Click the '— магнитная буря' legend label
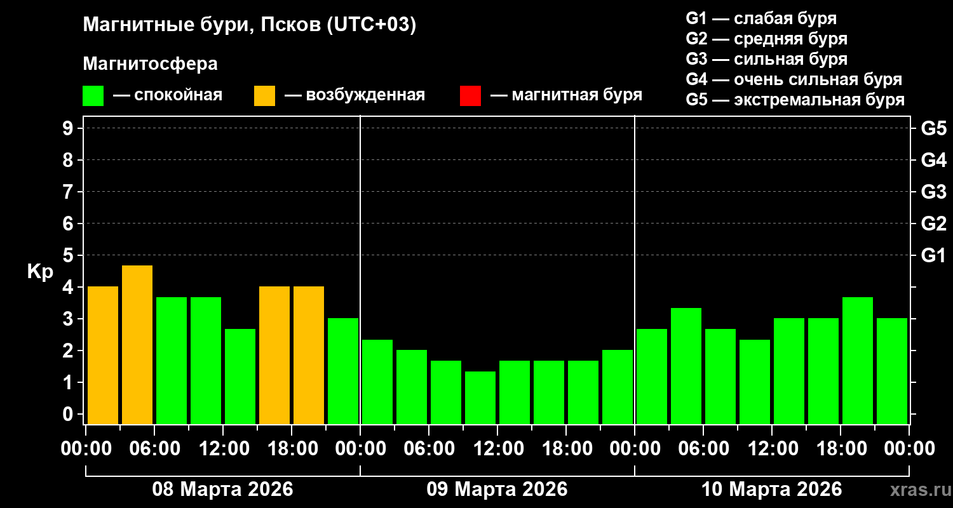 567,95
